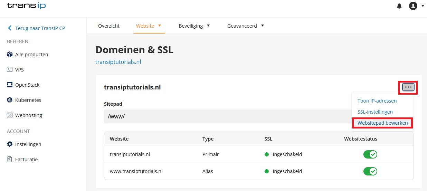427x191 pixels.
Task: Click the green SSL dot in the Alias row
Action: coord(267,171)
